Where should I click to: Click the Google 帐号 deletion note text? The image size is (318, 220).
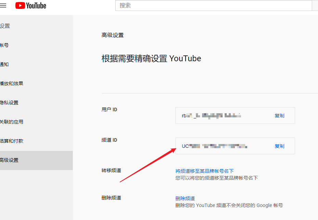point(229,205)
